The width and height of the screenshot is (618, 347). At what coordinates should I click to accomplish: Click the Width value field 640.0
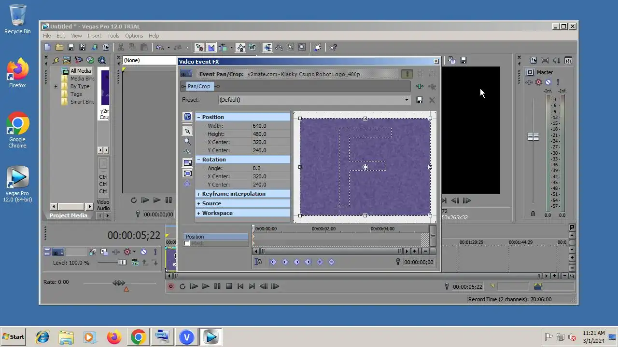click(270, 126)
